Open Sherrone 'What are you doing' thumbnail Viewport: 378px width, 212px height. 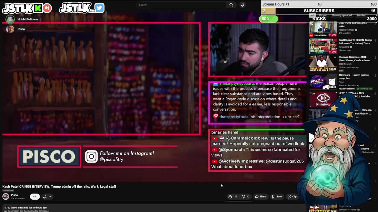pyautogui.click(x=323, y=64)
